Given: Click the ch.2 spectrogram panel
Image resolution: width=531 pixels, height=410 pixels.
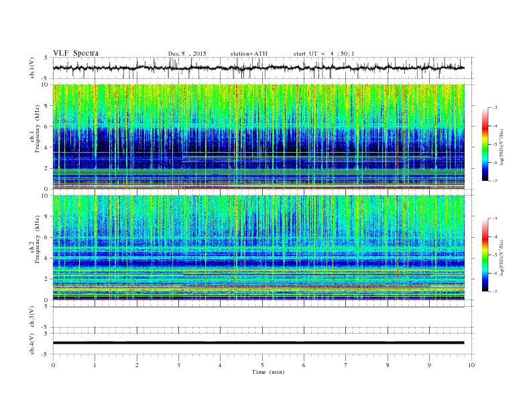Looking at the screenshot, I should pyautogui.click(x=258, y=248).
